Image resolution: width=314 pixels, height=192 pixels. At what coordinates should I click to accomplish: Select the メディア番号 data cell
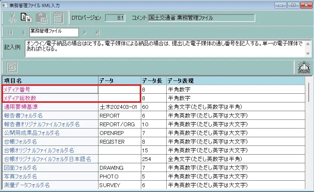click(119, 90)
